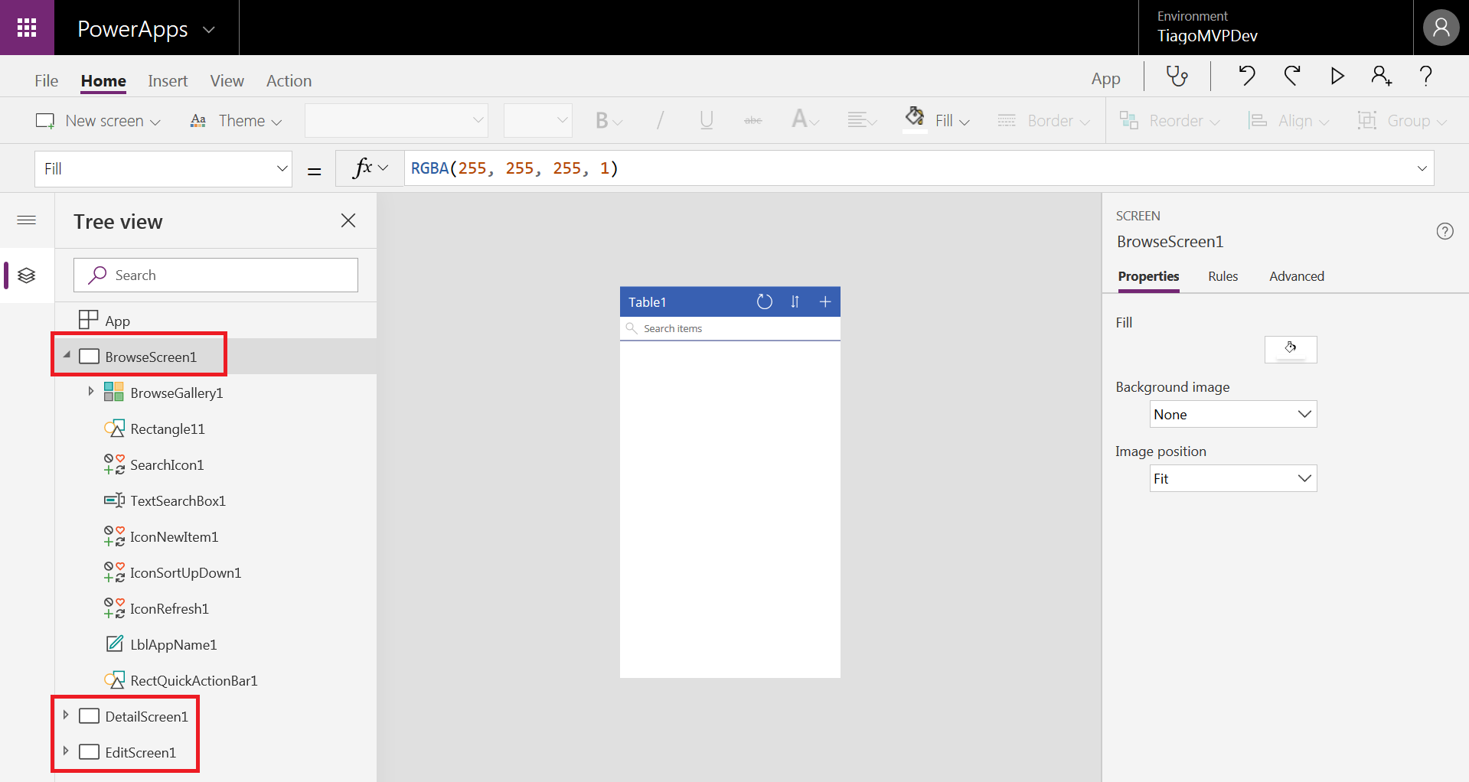Click the Redo arrow icon
Viewport: 1469px width, 782px height.
[x=1292, y=77]
